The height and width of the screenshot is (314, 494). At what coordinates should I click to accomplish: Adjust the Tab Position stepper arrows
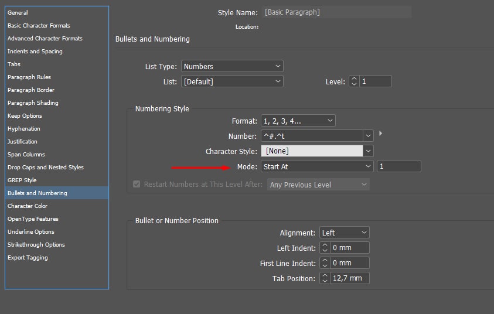325,279
